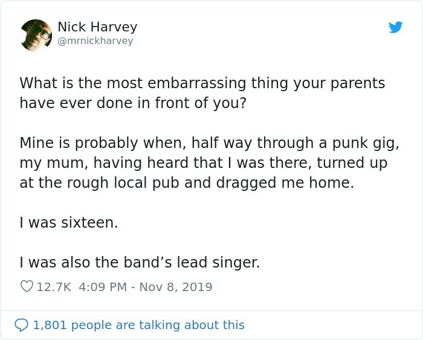Click the line "at the rough local pub"
Viewport: 423px width, 340px height.
click(187, 183)
